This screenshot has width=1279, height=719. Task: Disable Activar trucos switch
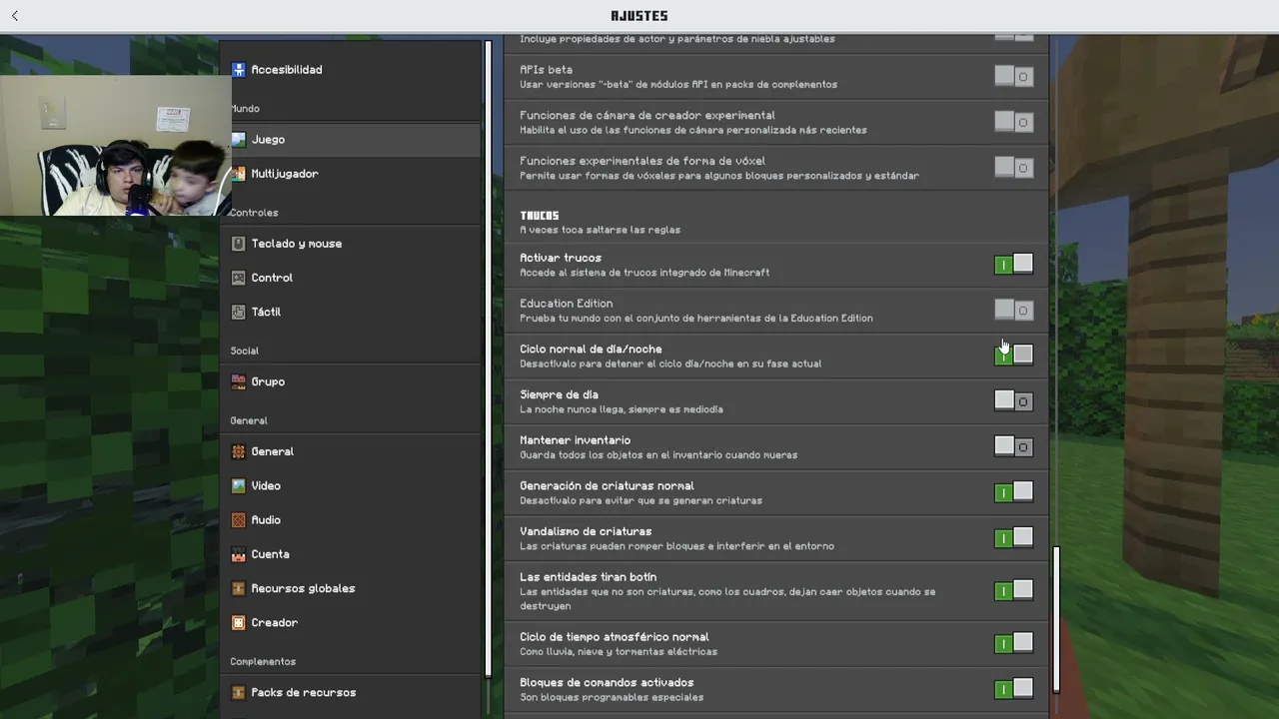pyautogui.click(x=1013, y=264)
